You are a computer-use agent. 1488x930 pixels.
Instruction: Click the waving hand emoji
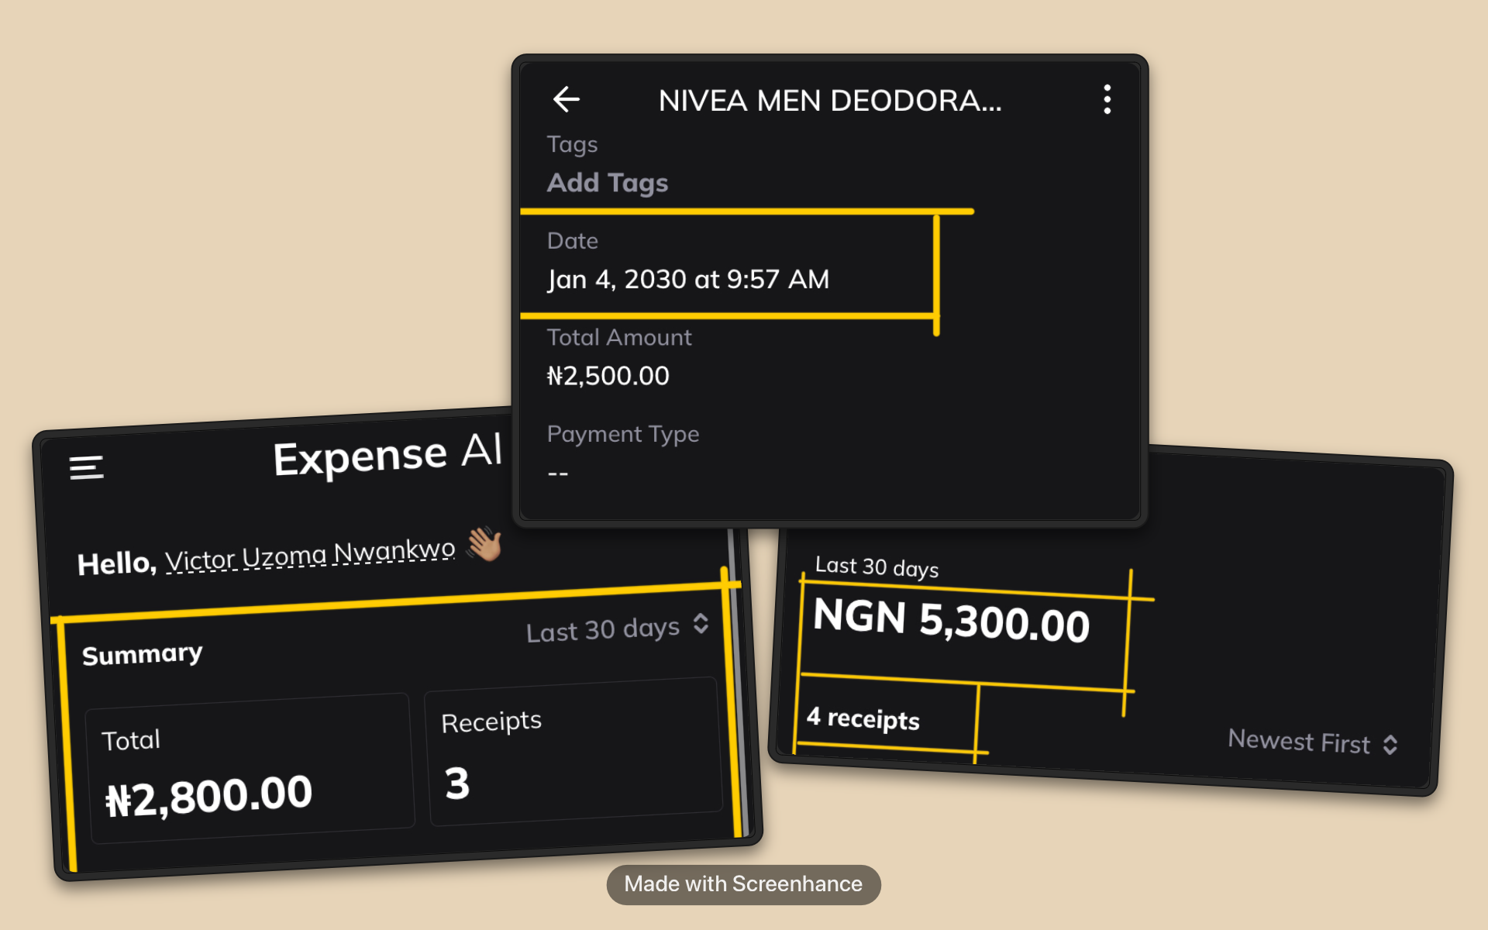pyautogui.click(x=484, y=544)
